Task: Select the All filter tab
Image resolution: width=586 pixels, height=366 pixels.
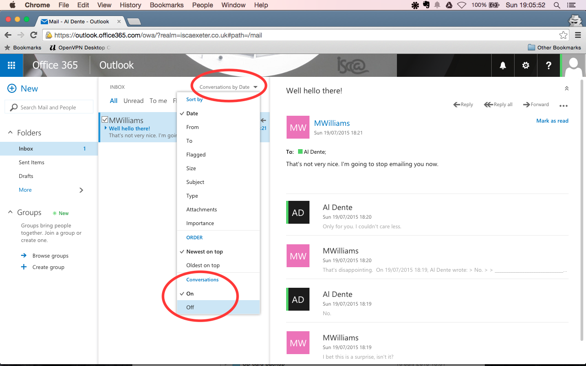Action: tap(114, 101)
